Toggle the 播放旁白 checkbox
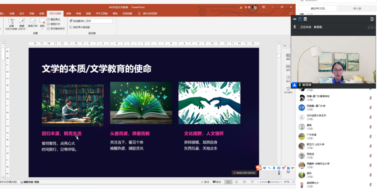378x189 pixels. pyautogui.click(x=48, y=19)
